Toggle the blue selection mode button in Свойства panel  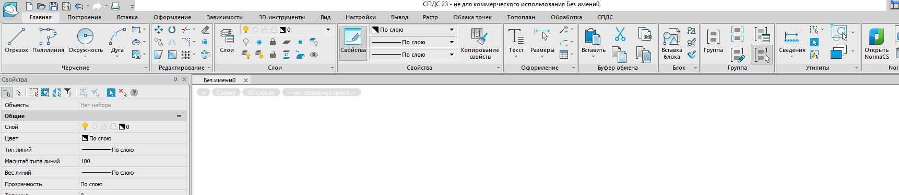click(111, 93)
